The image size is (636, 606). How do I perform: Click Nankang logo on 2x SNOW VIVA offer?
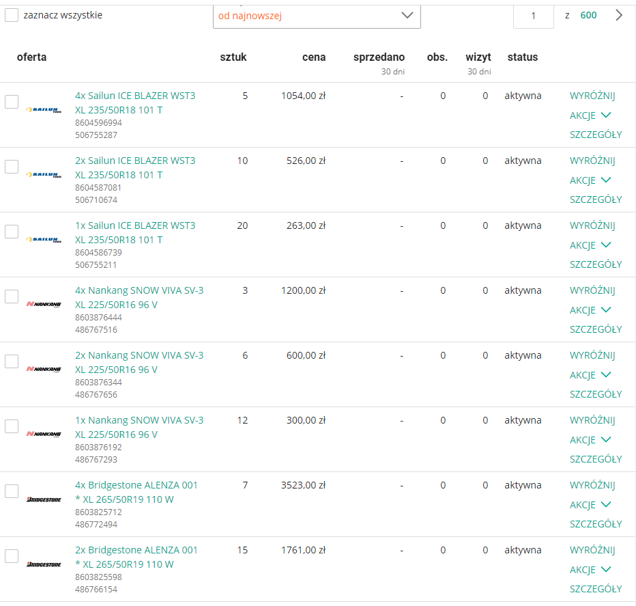(x=43, y=369)
